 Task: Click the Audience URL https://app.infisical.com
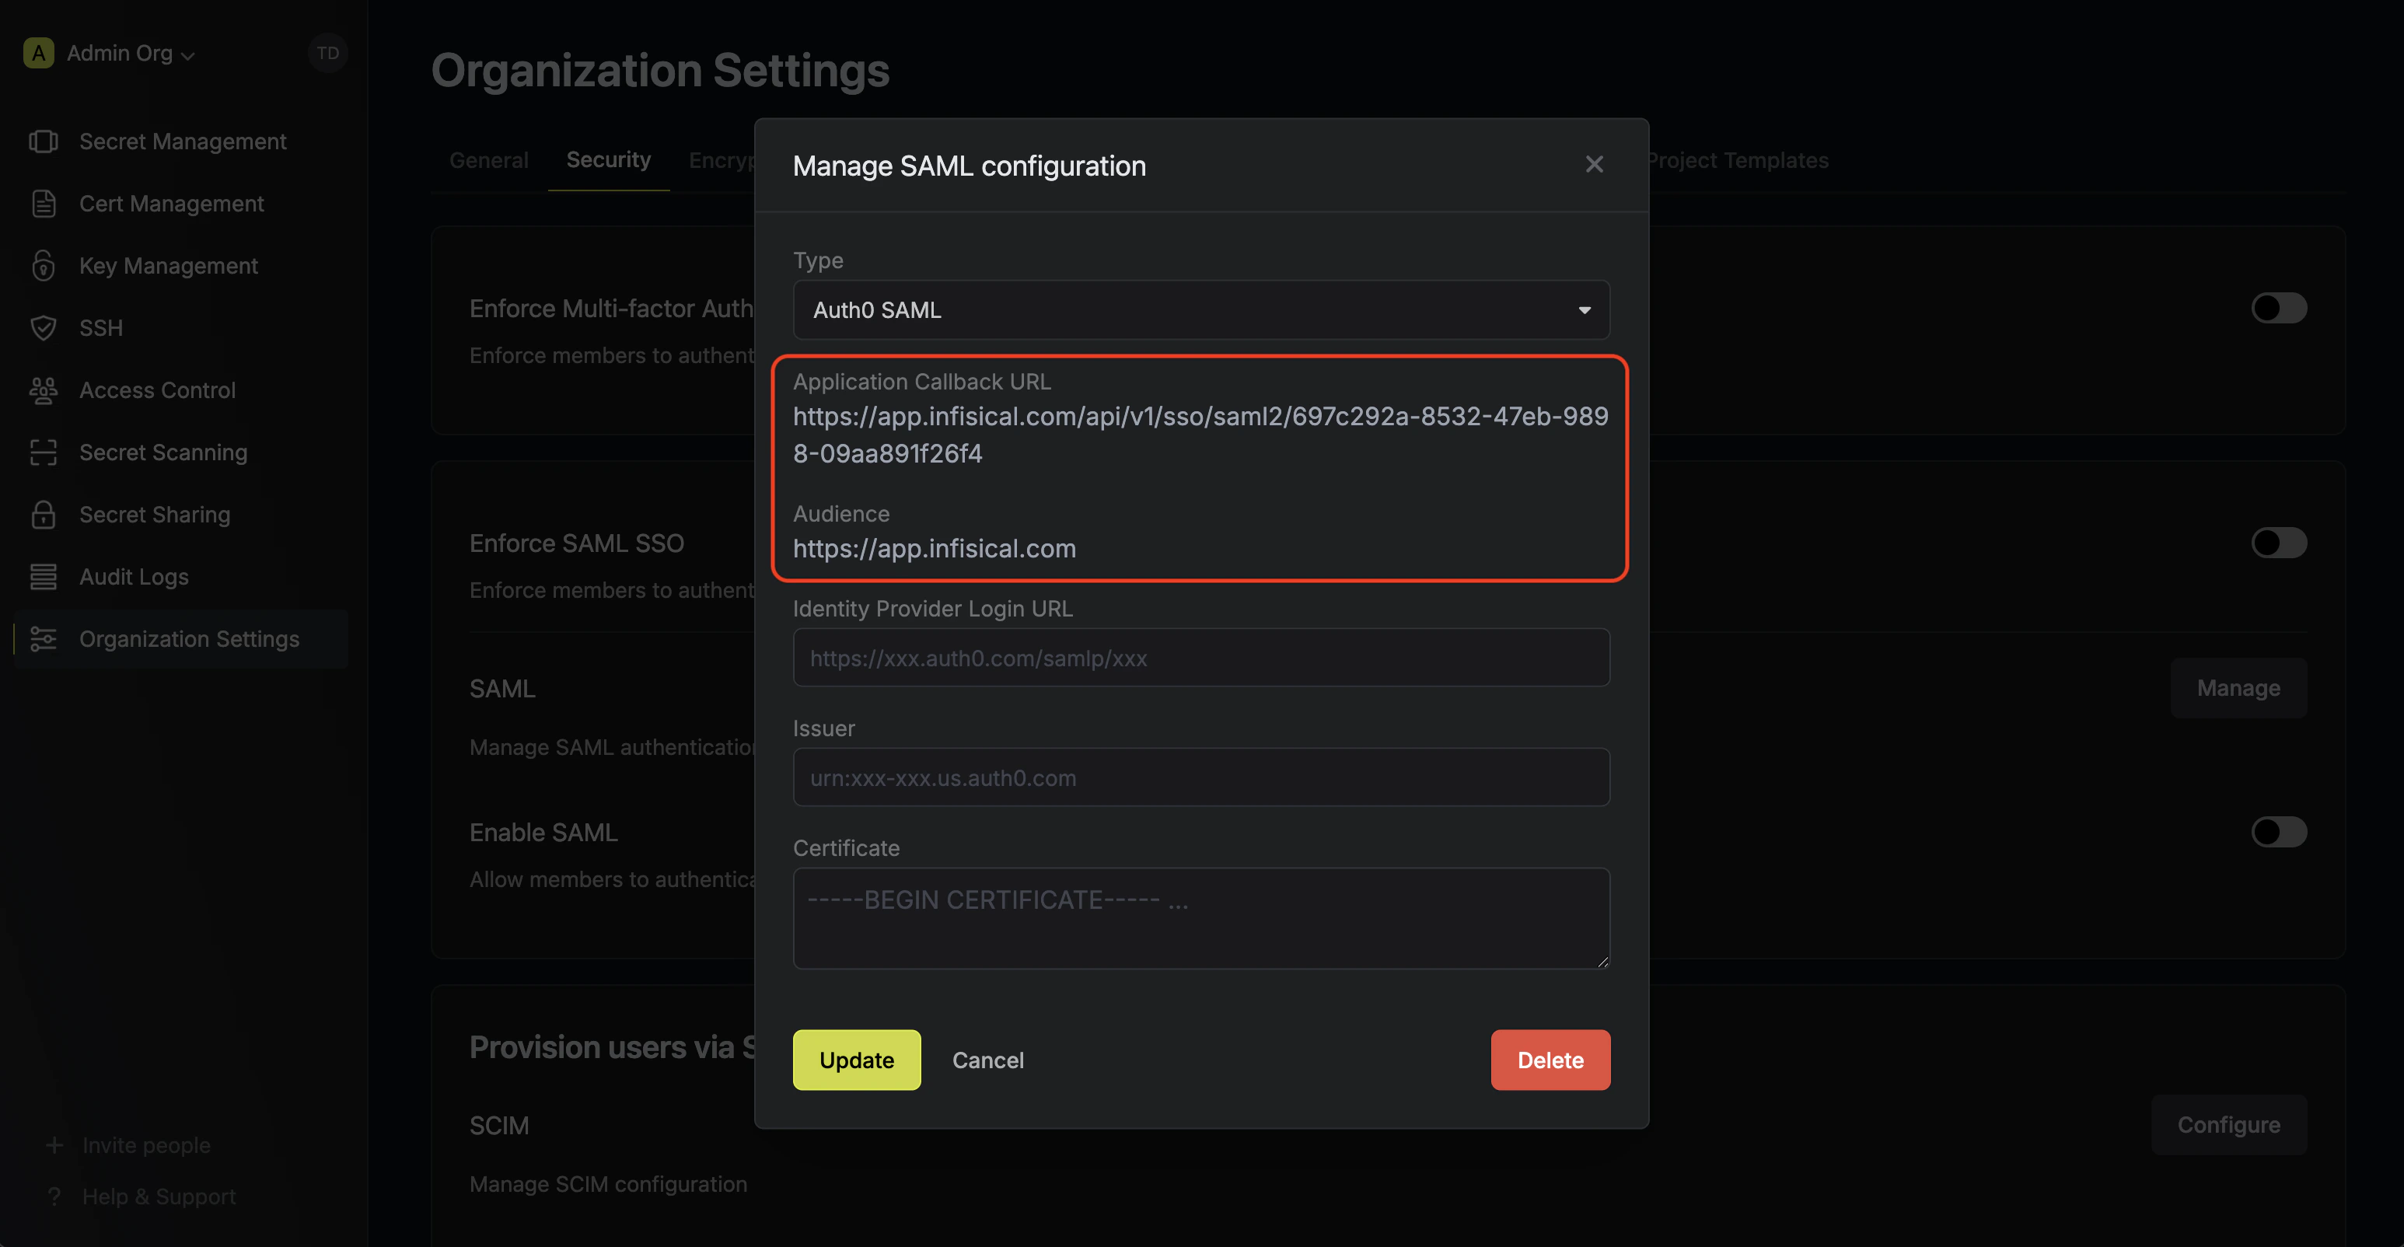pos(935,549)
